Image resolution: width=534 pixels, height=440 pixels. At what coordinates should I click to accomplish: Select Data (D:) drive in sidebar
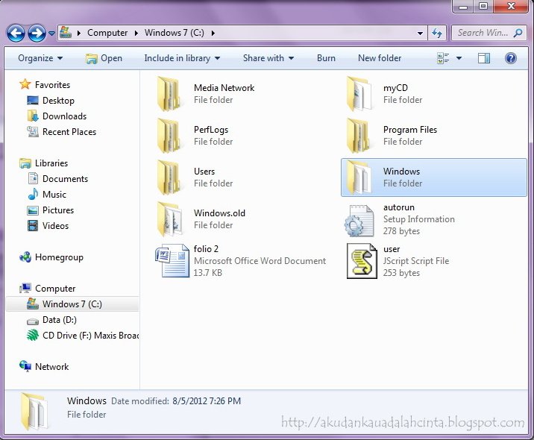[59, 320]
